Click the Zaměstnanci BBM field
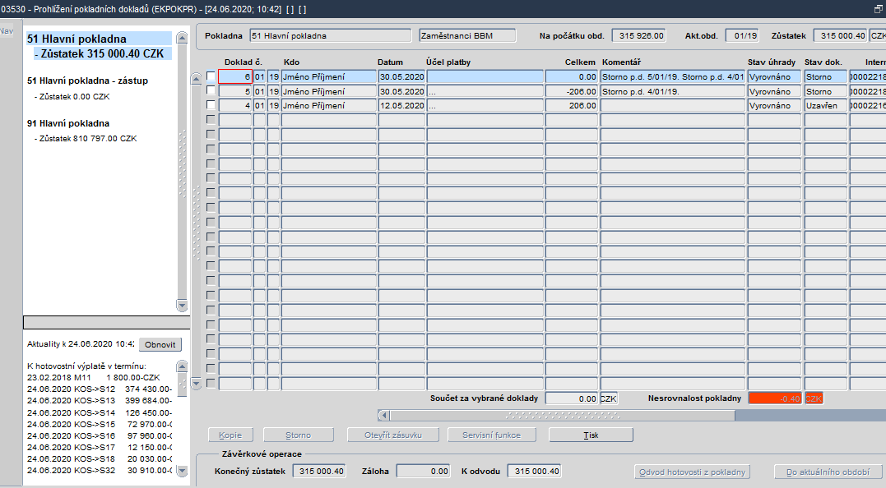 467,35
